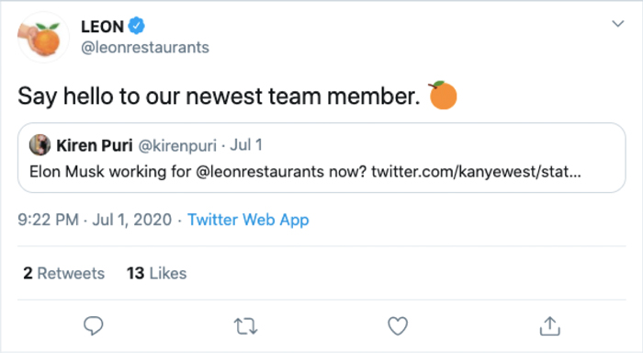Image resolution: width=643 pixels, height=353 pixels.
Task: Open LEON's orange profile picture
Action: pos(43,38)
